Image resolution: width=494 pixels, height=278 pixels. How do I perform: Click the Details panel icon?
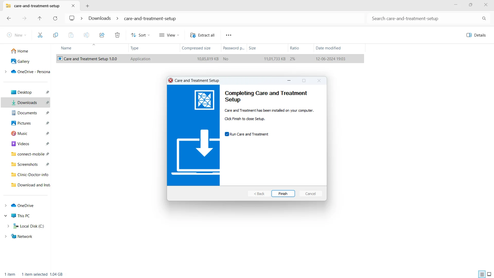pyautogui.click(x=469, y=35)
